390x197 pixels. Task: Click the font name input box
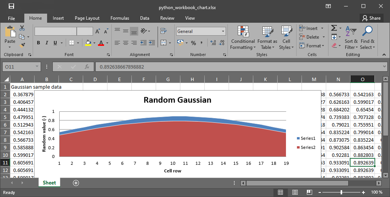55,31
